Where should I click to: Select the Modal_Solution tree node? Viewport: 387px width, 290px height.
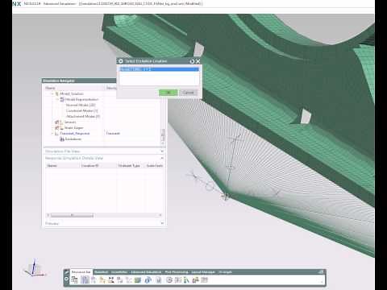click(x=71, y=93)
